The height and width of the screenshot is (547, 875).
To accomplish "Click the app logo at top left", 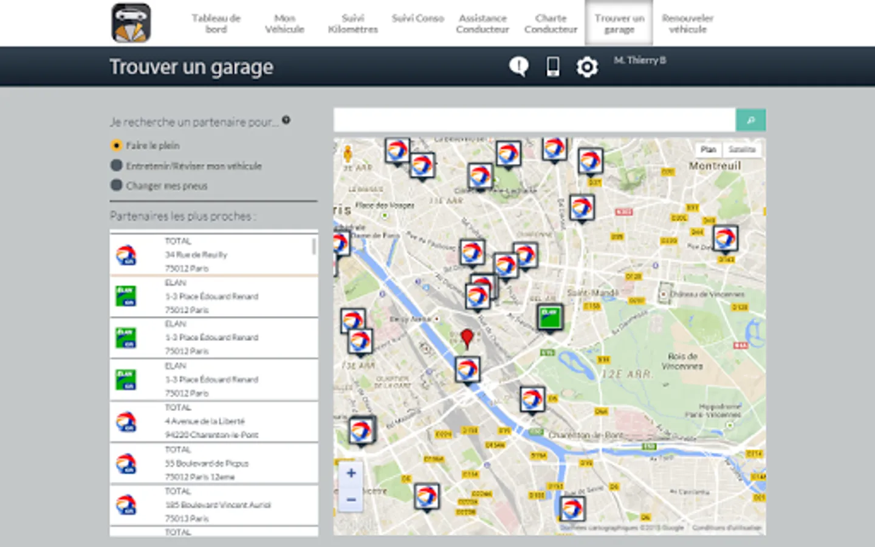I will pyautogui.click(x=129, y=22).
